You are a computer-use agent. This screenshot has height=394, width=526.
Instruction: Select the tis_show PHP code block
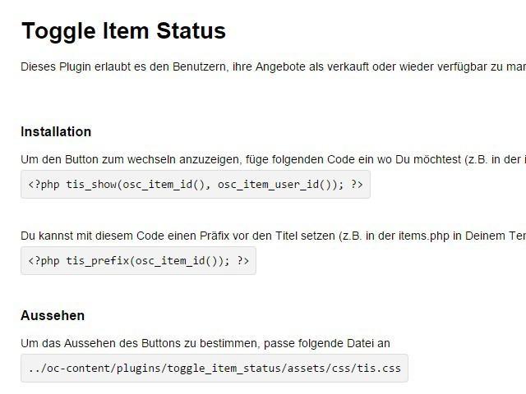click(x=196, y=184)
